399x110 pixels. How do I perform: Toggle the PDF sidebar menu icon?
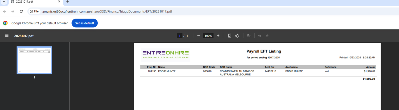[7, 36]
